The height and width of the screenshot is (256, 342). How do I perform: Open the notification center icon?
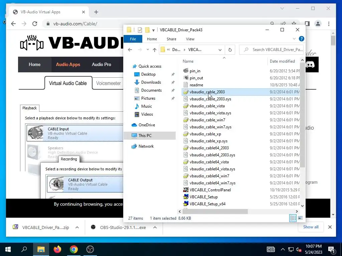pos(331,249)
